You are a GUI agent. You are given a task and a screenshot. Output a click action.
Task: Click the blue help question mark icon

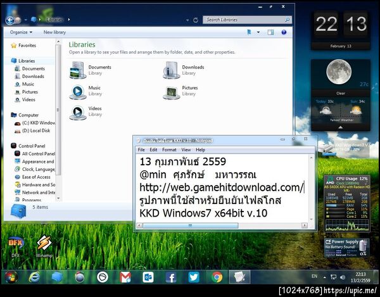point(284,32)
